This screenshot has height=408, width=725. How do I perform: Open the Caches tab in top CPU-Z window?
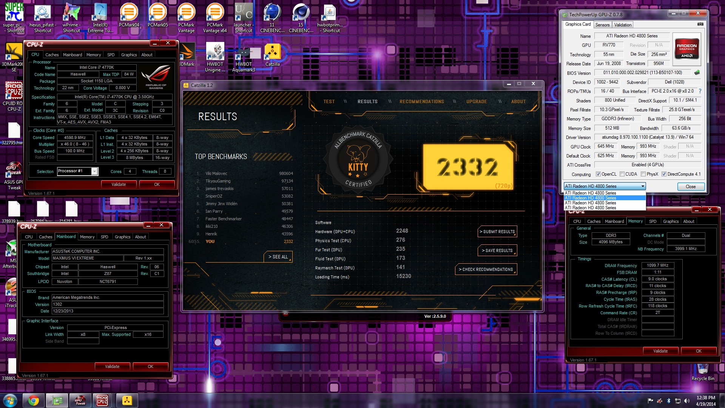[52, 55]
